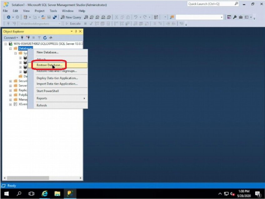This screenshot has width=265, height=199.
Task: Expand the Security node
Action: 10,81
